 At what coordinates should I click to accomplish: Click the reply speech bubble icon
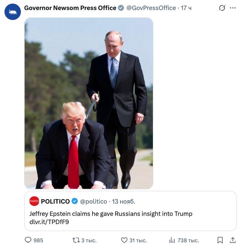(28, 240)
